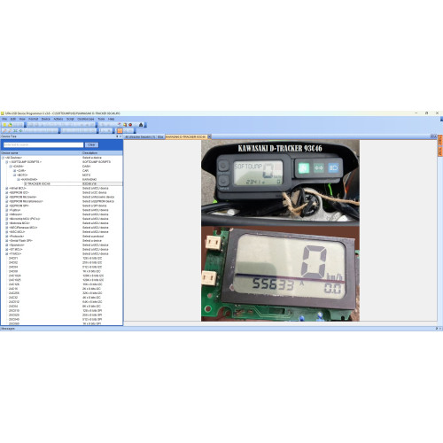The image size is (443, 443).
Task: Click the red stop circle toolbar icon
Action: 130,125
